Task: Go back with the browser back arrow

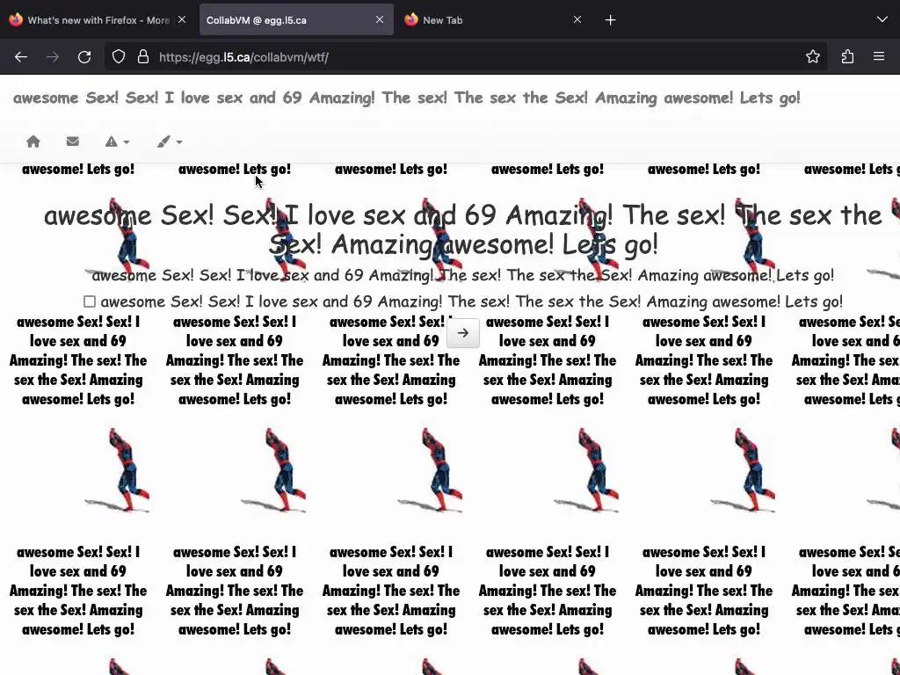Action: pos(21,57)
